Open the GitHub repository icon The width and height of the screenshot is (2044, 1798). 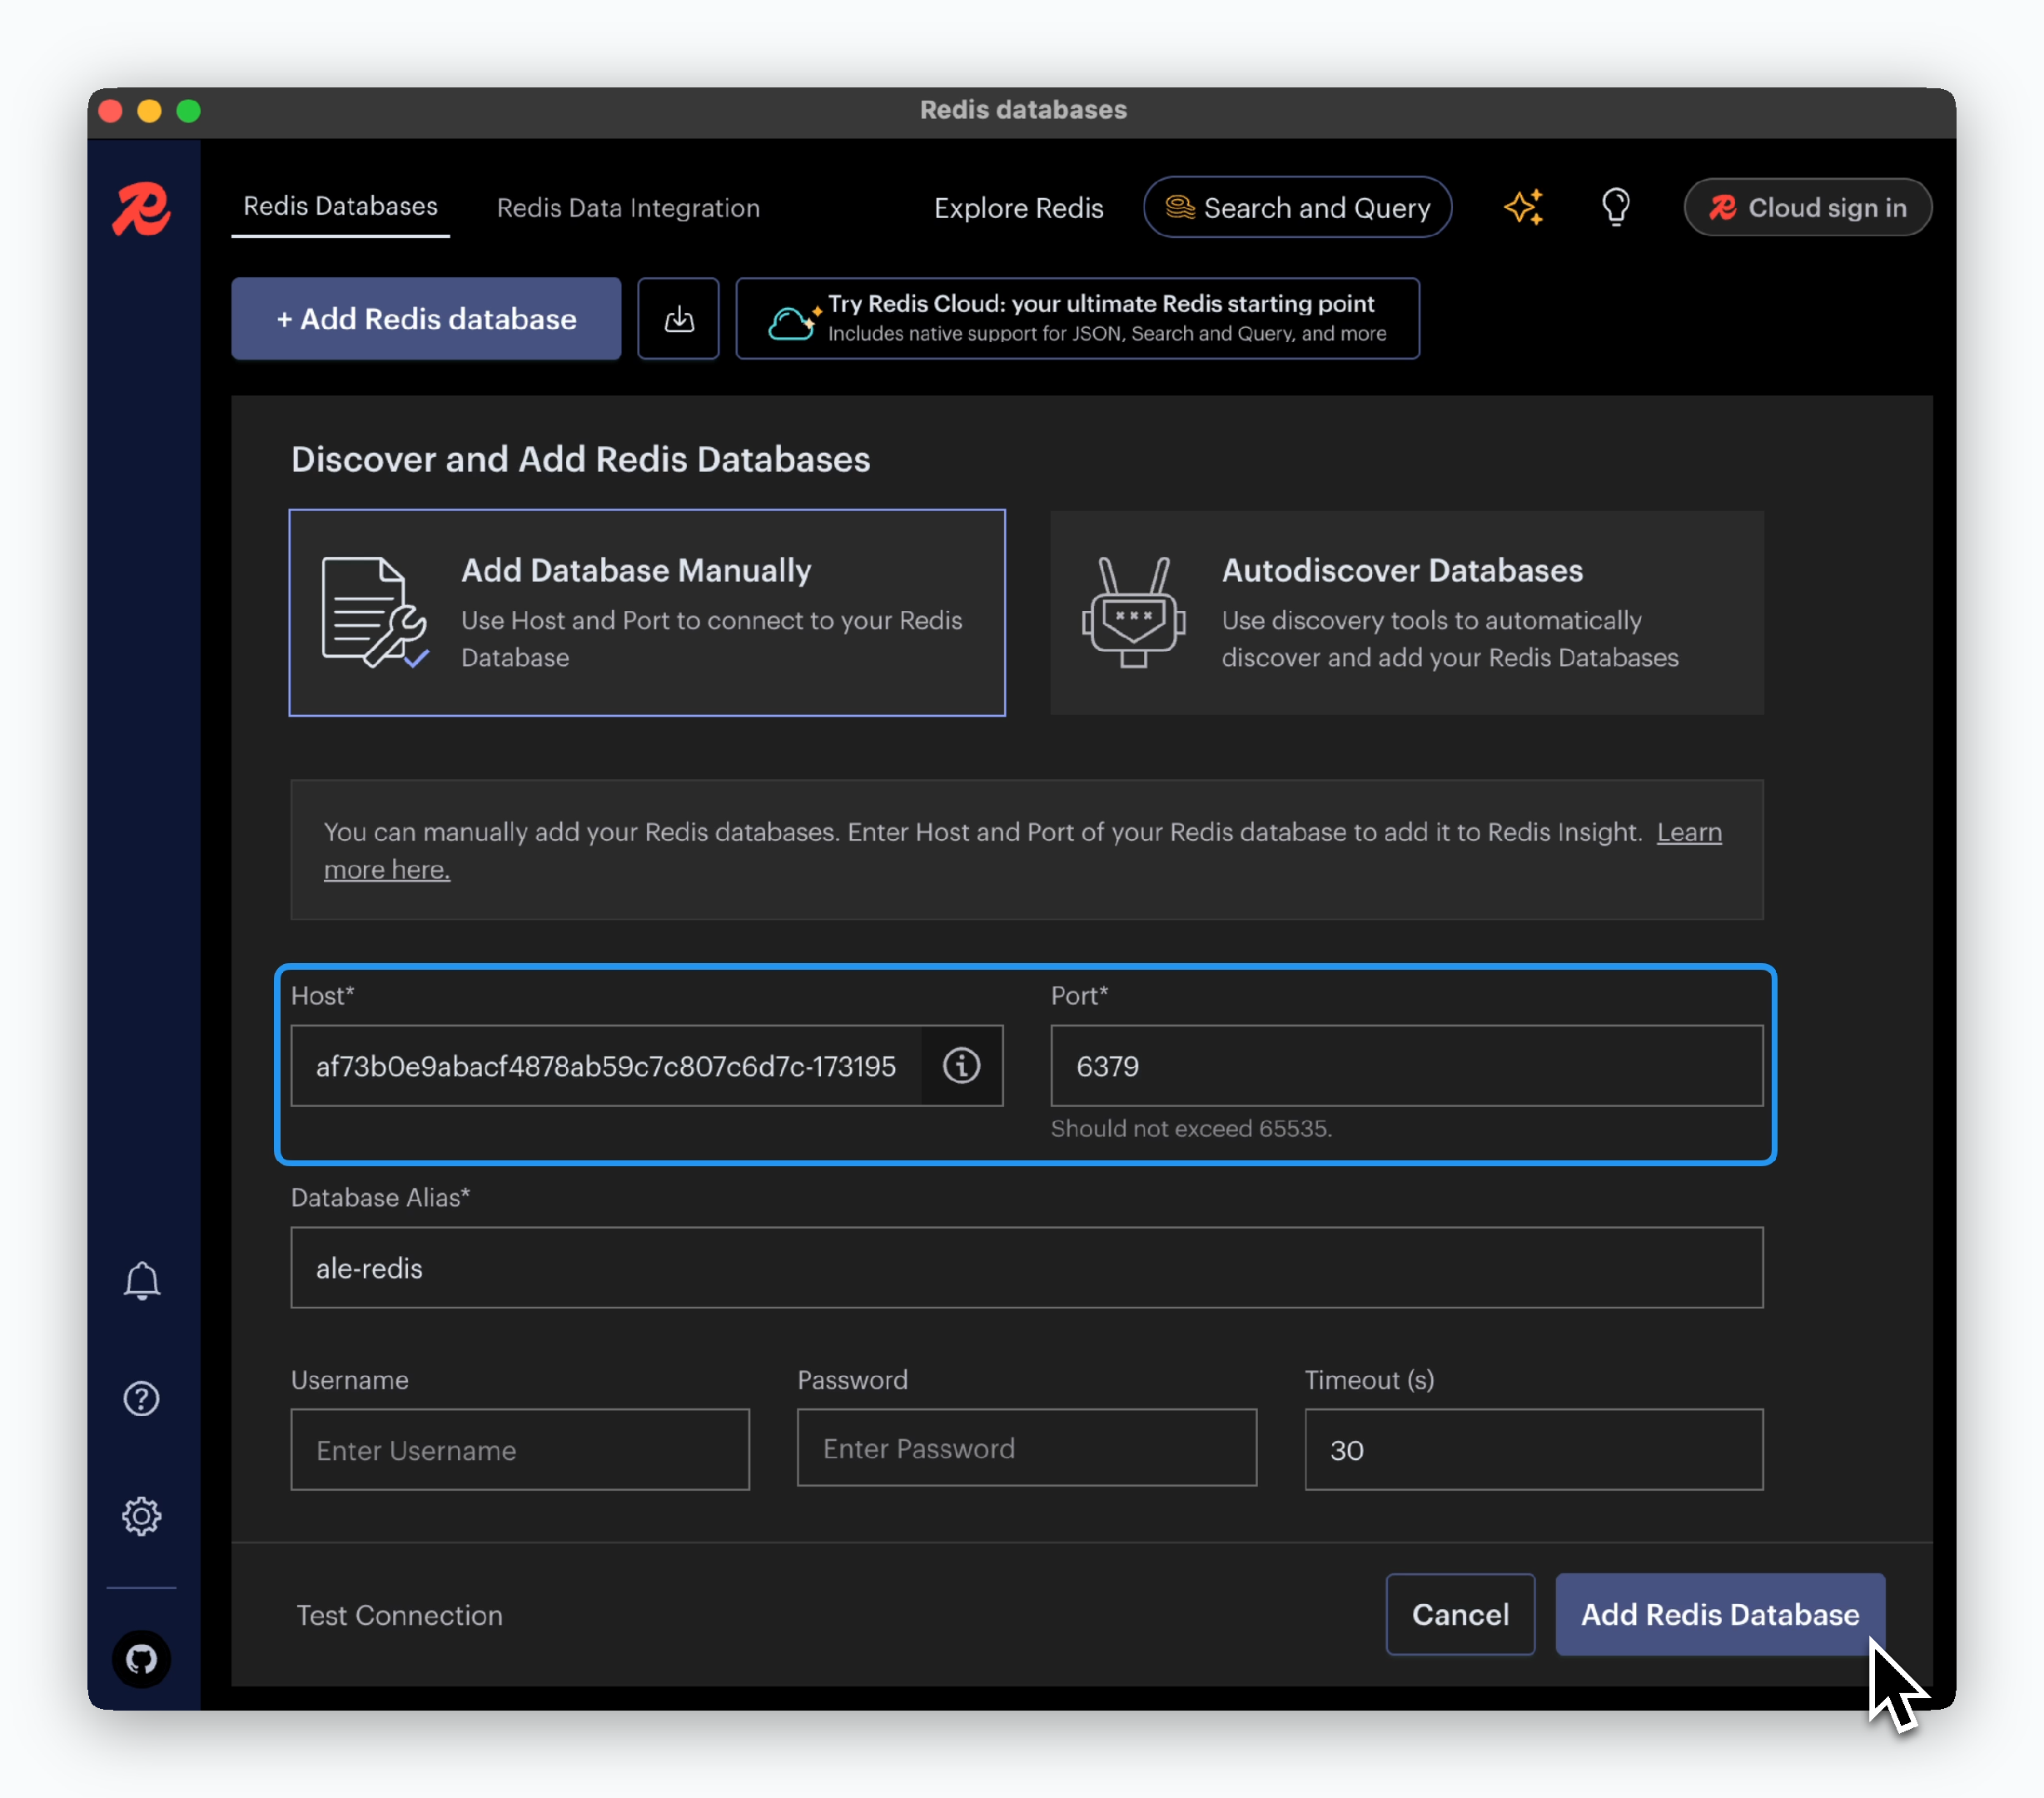[142, 1659]
